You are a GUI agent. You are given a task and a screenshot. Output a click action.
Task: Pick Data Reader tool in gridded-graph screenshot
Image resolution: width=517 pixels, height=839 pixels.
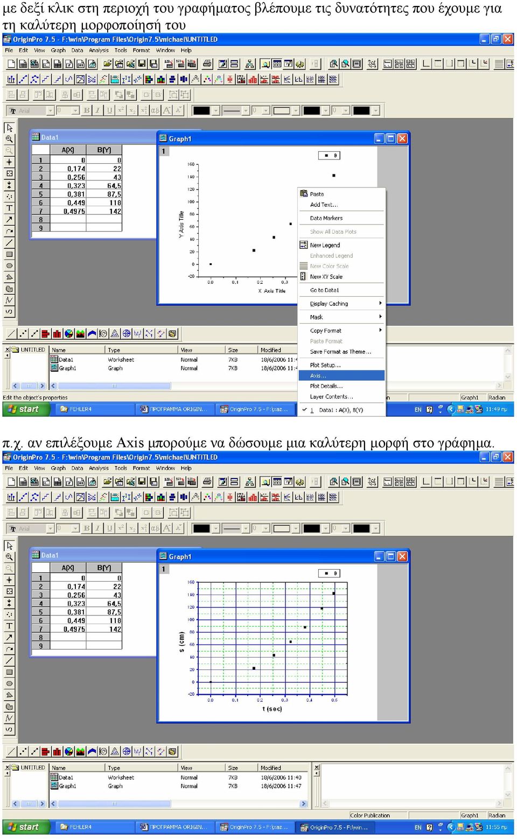tap(9, 591)
